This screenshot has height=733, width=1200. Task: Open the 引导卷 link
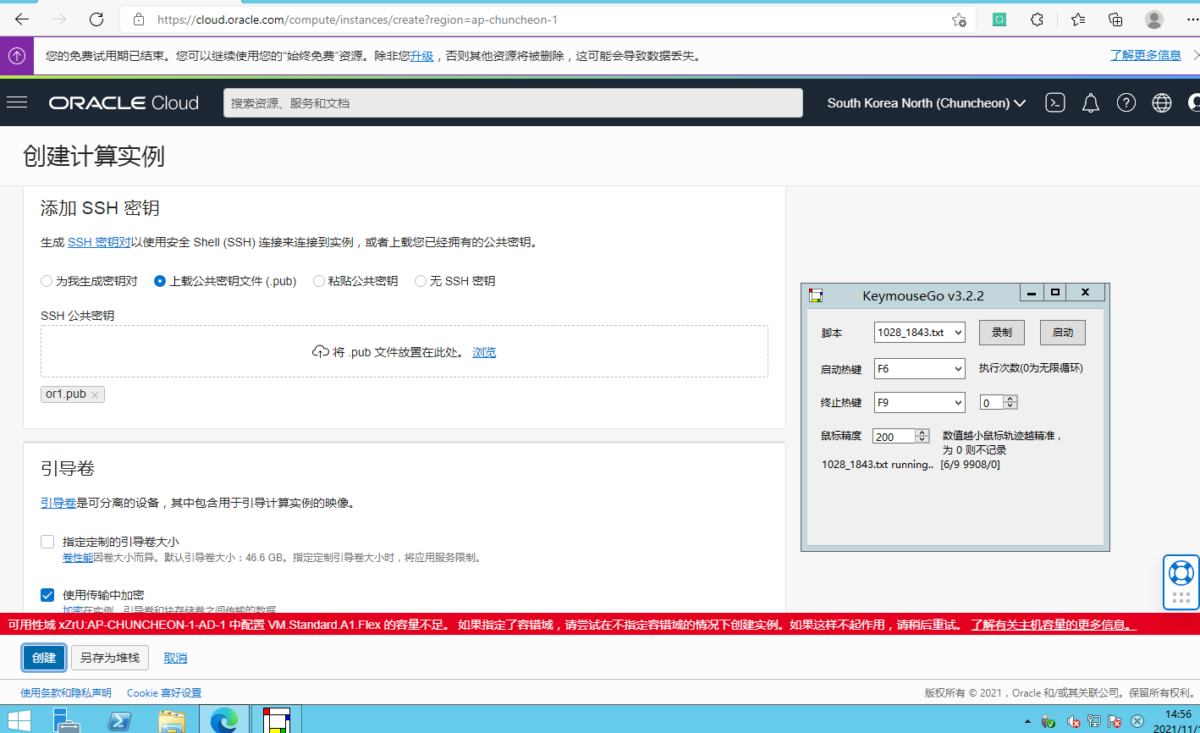58,503
